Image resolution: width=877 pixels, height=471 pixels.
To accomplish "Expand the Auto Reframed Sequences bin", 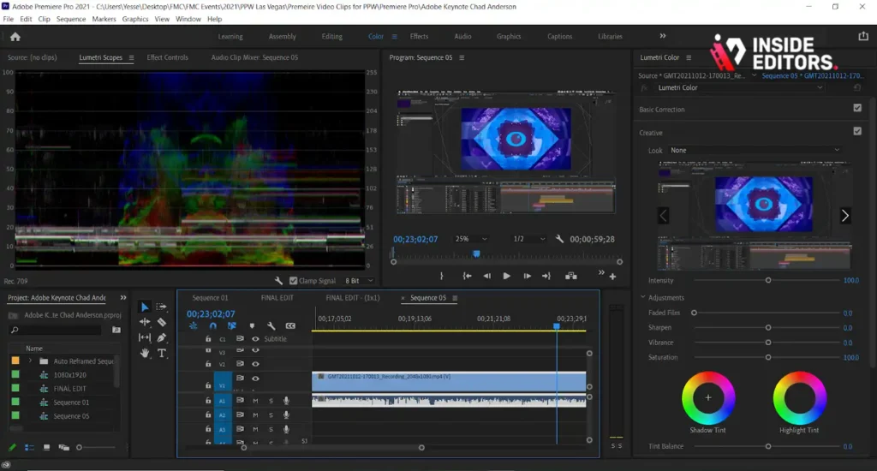I will pos(30,361).
